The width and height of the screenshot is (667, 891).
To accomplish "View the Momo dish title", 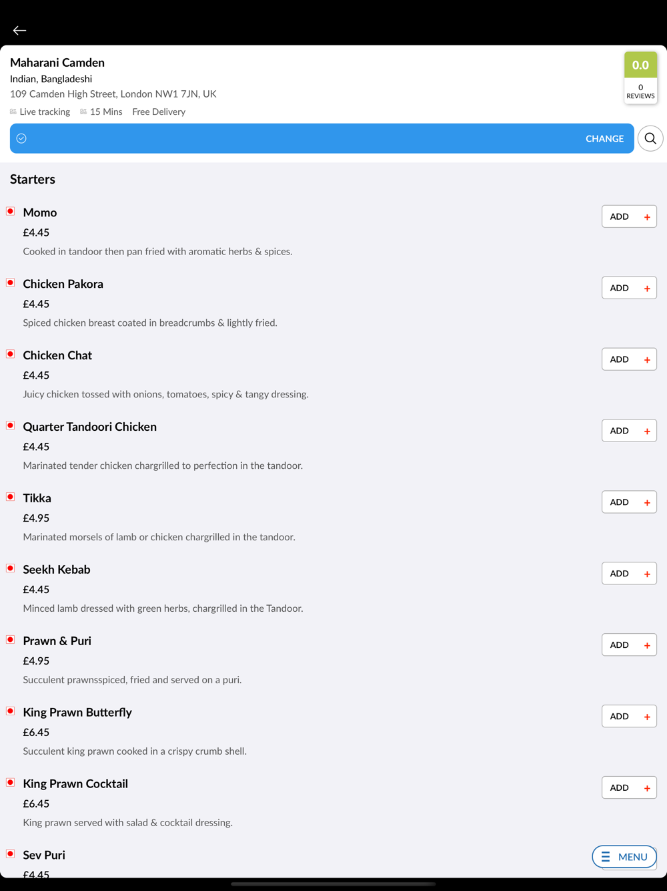I will 40,212.
